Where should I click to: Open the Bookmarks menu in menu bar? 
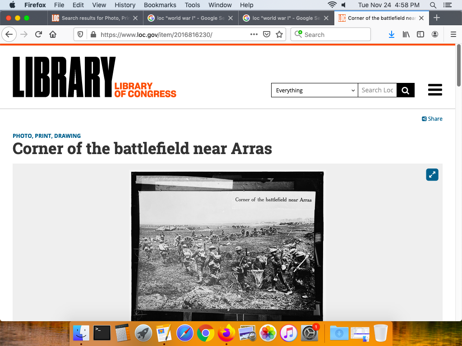(160, 5)
